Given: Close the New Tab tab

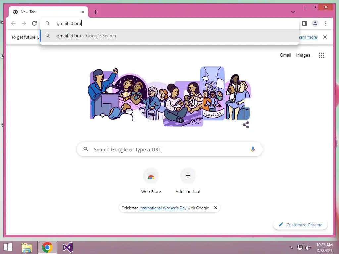Looking at the screenshot, I should tap(82, 12).
